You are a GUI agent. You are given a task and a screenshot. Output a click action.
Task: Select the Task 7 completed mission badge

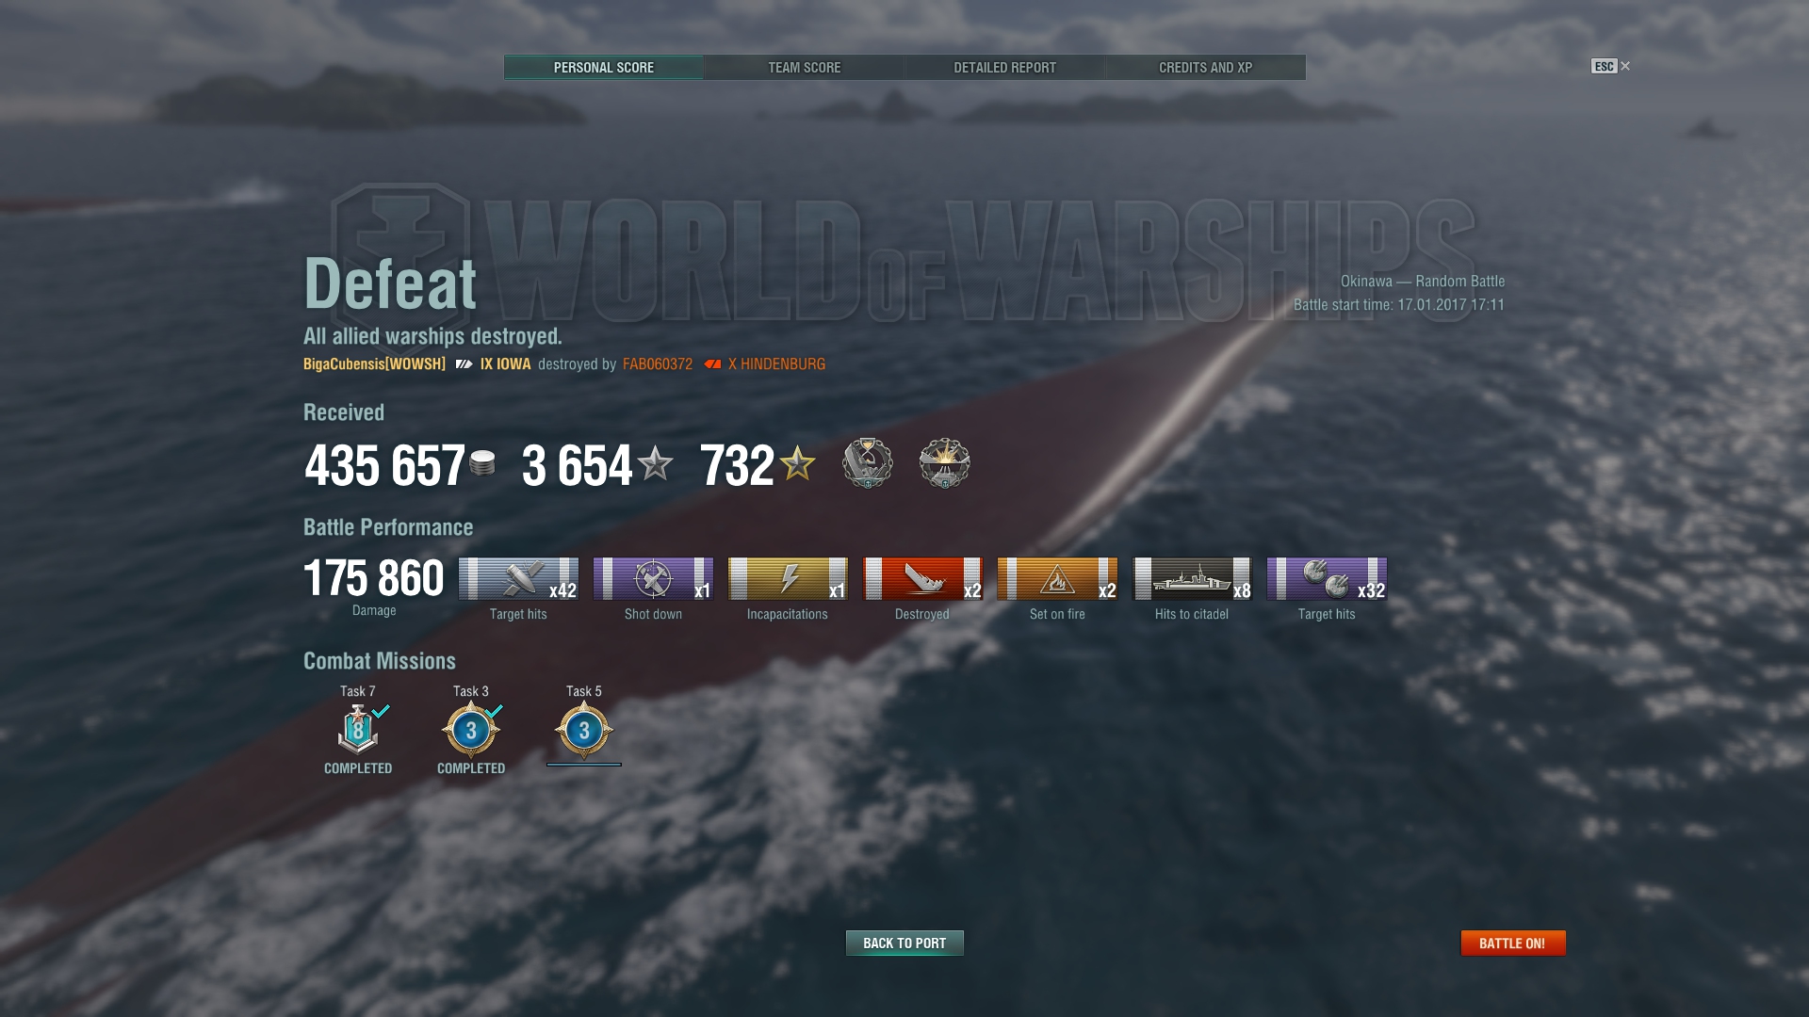click(358, 730)
